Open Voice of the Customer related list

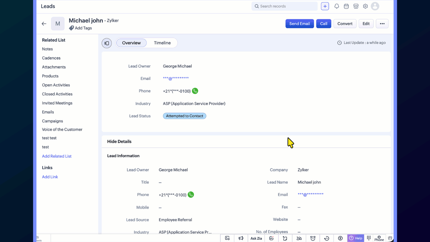tap(62, 129)
